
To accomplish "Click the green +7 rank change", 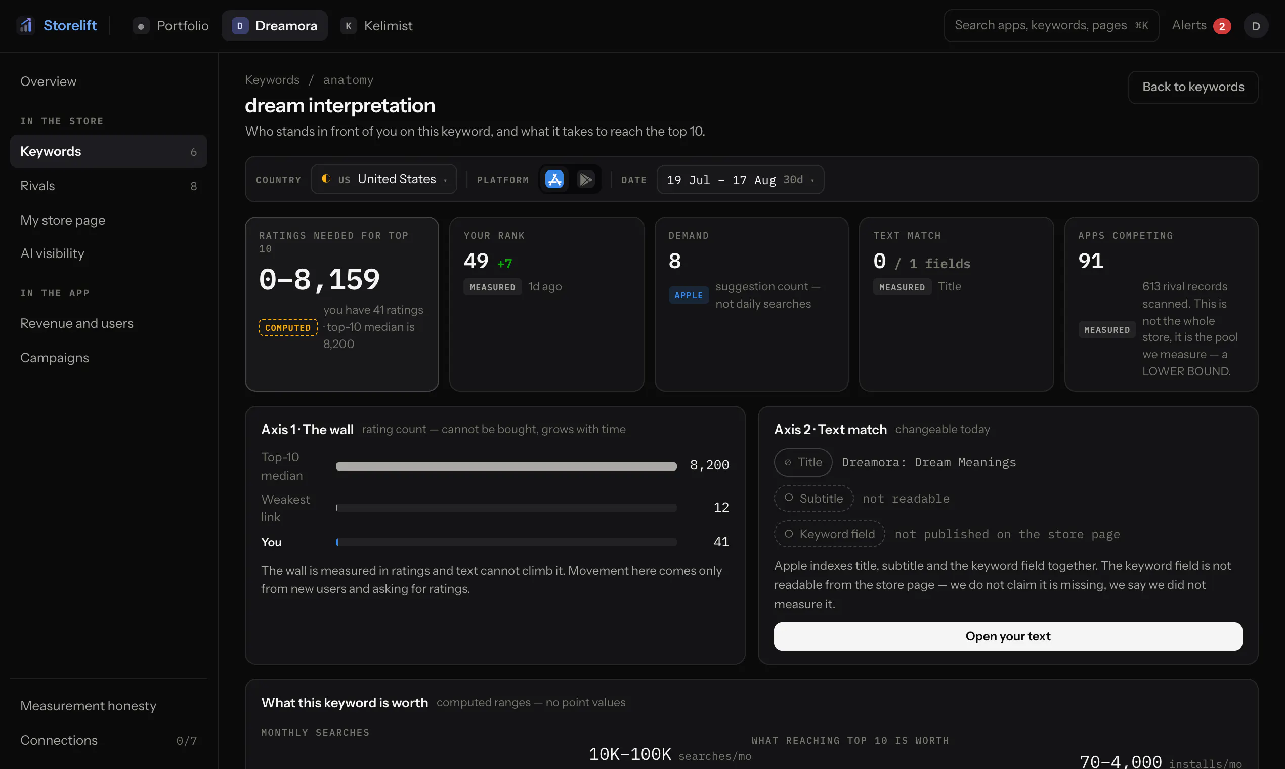I will (505, 264).
